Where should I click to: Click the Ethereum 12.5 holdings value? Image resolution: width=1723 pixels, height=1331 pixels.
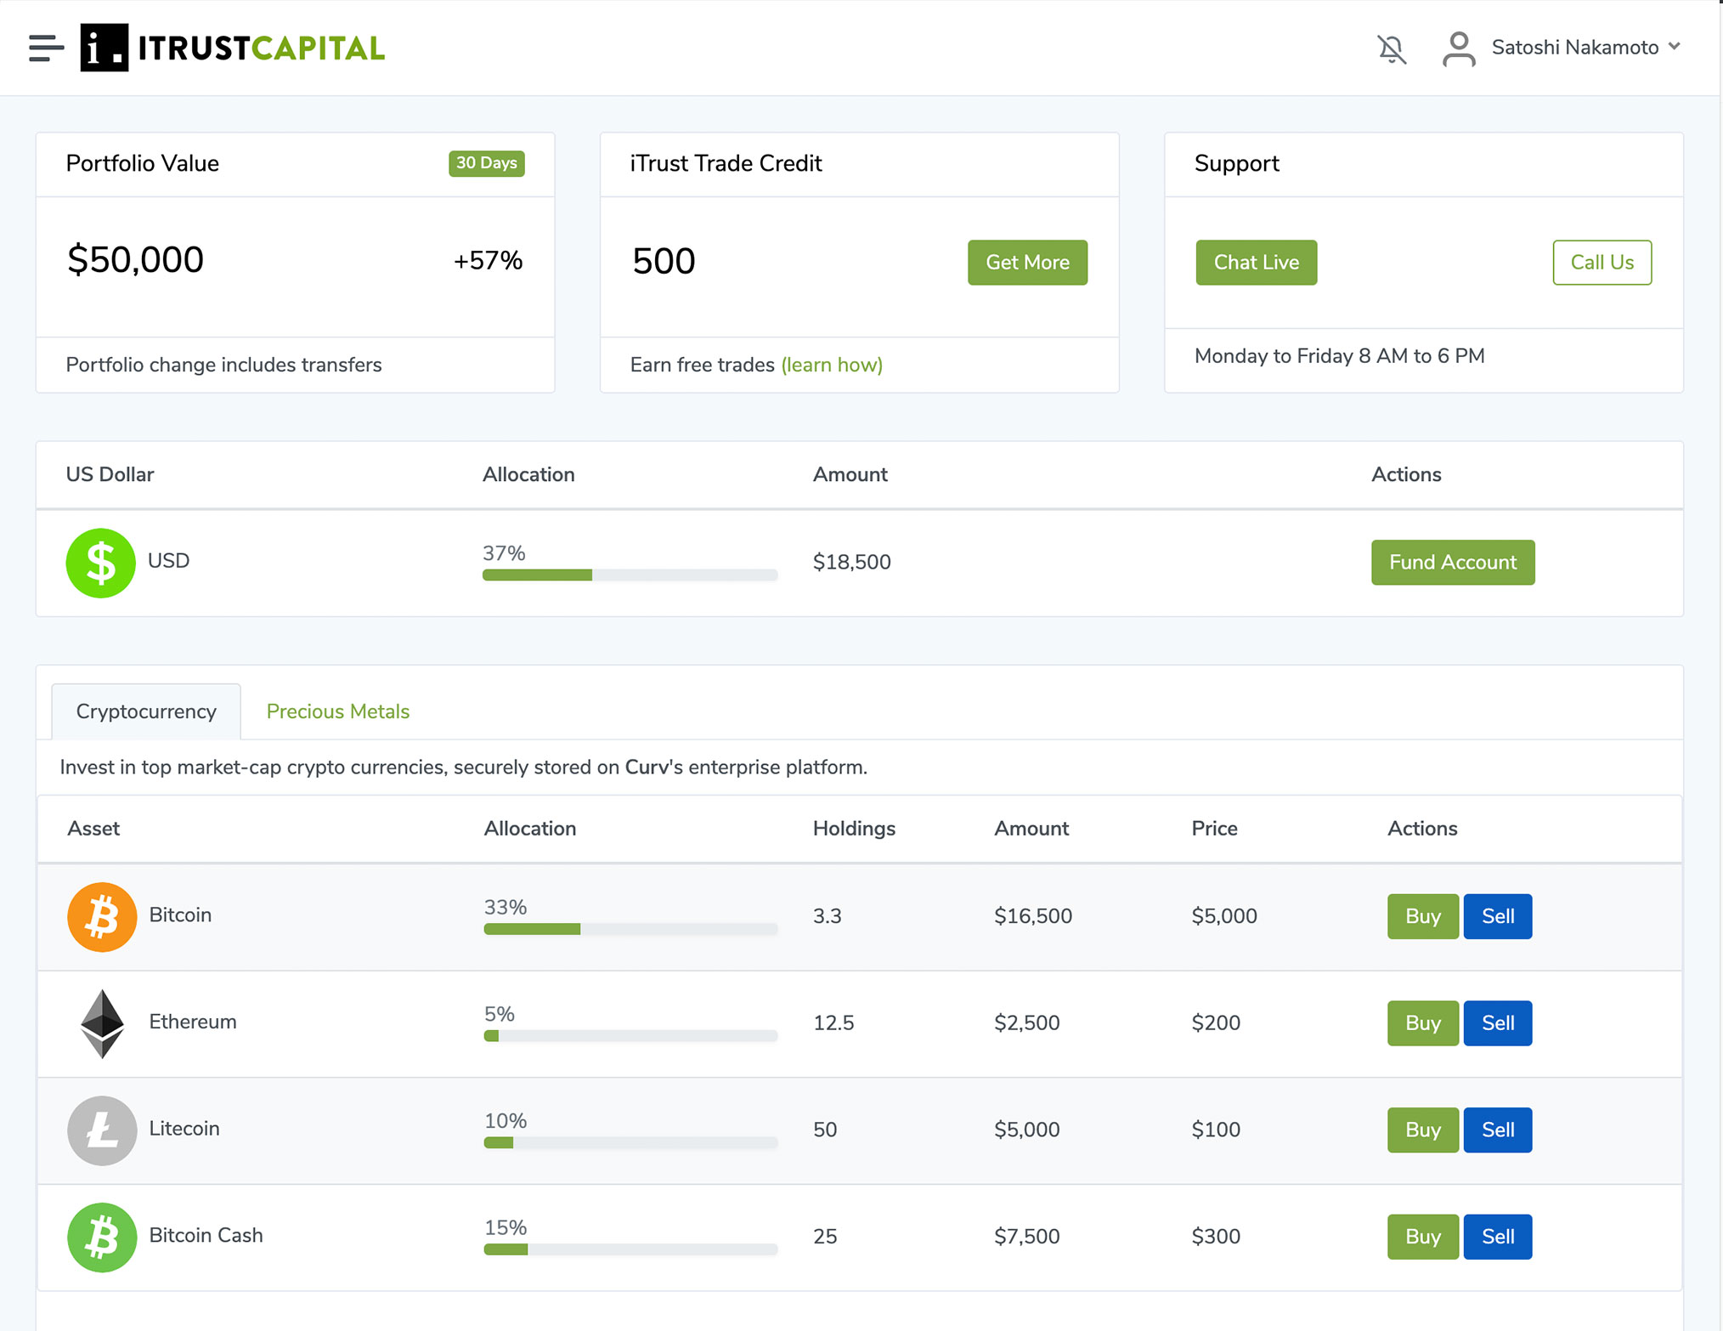[x=833, y=1023]
